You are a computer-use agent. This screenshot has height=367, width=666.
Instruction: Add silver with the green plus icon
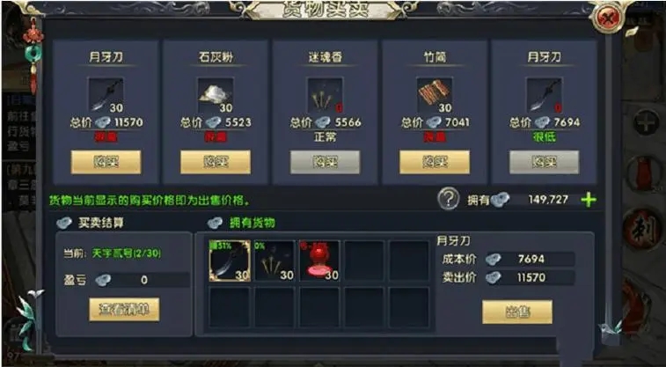coord(589,200)
